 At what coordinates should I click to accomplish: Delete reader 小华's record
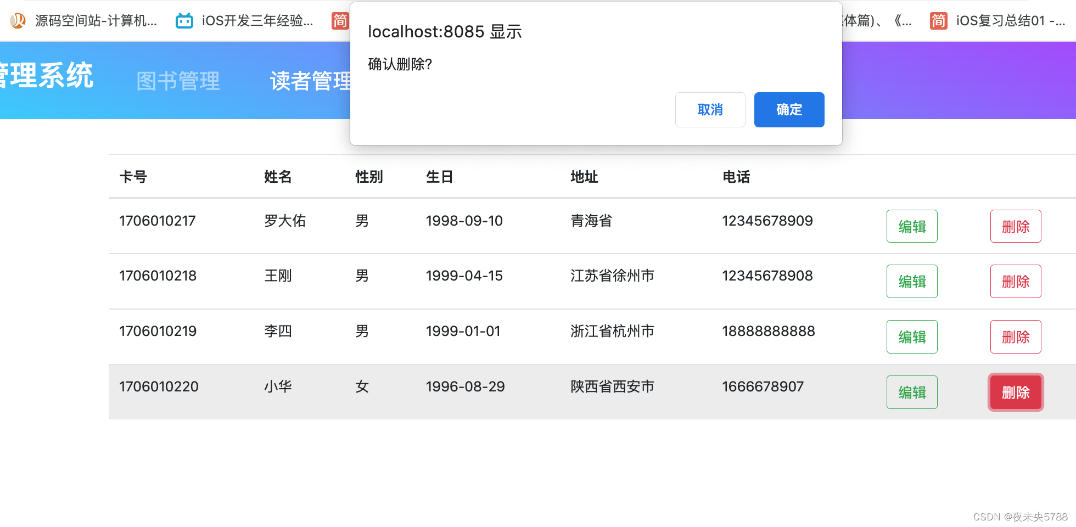point(1015,392)
